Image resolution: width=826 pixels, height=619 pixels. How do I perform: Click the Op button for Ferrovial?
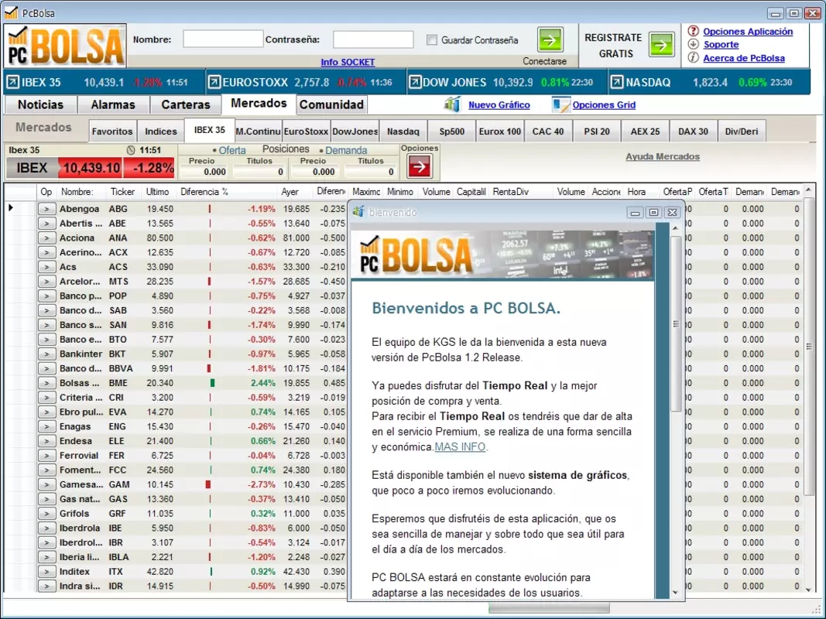tap(46, 456)
